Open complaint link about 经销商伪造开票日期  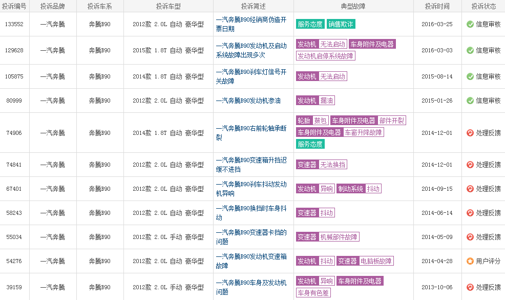click(251, 24)
